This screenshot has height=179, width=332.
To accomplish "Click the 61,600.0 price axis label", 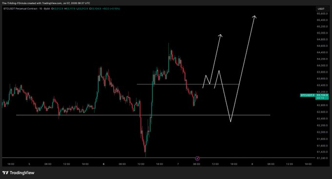I will pyautogui.click(x=322, y=146).
